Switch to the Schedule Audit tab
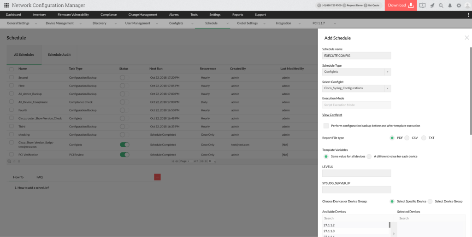This screenshot has height=237, width=472. (x=59, y=55)
